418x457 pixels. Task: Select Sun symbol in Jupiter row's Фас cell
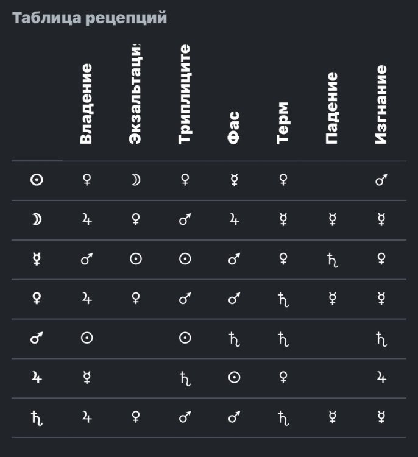[234, 378]
